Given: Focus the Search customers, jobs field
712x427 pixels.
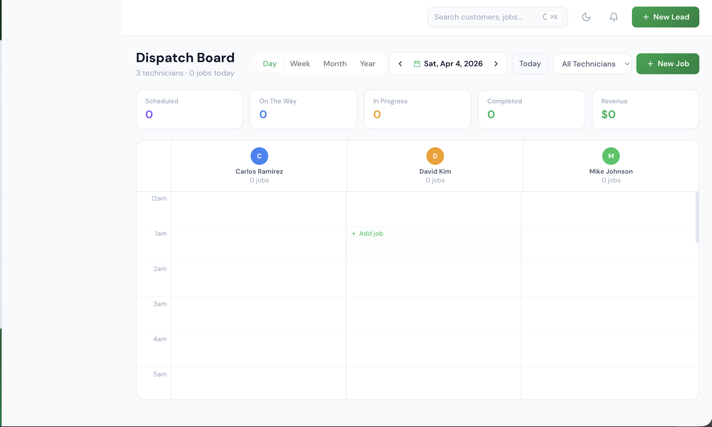Looking at the screenshot, I should [497, 17].
